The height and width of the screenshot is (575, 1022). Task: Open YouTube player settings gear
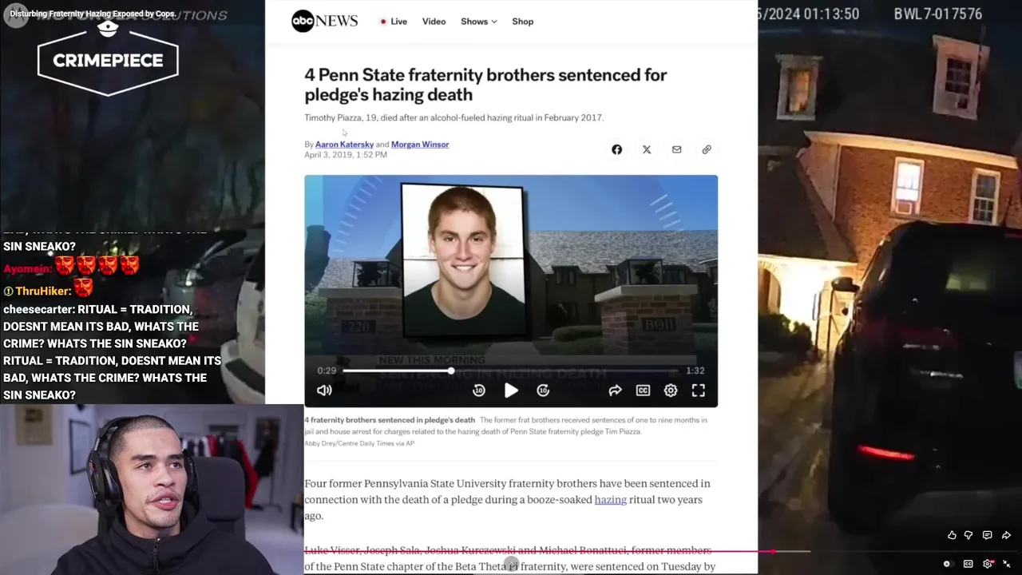988,564
